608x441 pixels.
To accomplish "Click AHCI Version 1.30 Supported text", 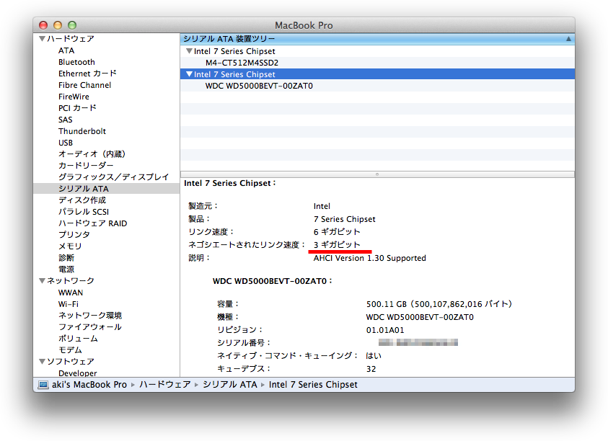I will tap(369, 258).
